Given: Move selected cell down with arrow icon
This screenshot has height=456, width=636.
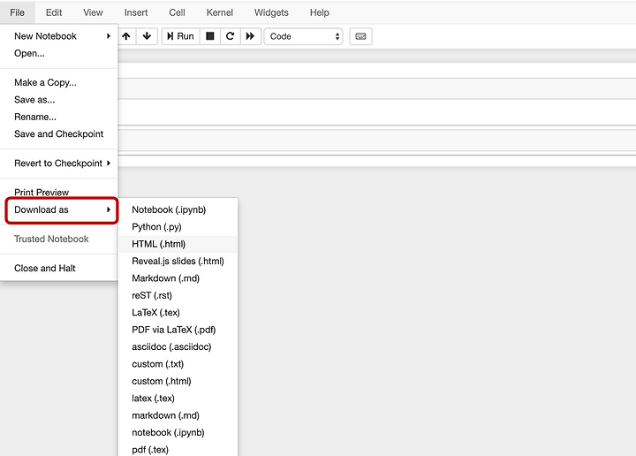Looking at the screenshot, I should 147,36.
